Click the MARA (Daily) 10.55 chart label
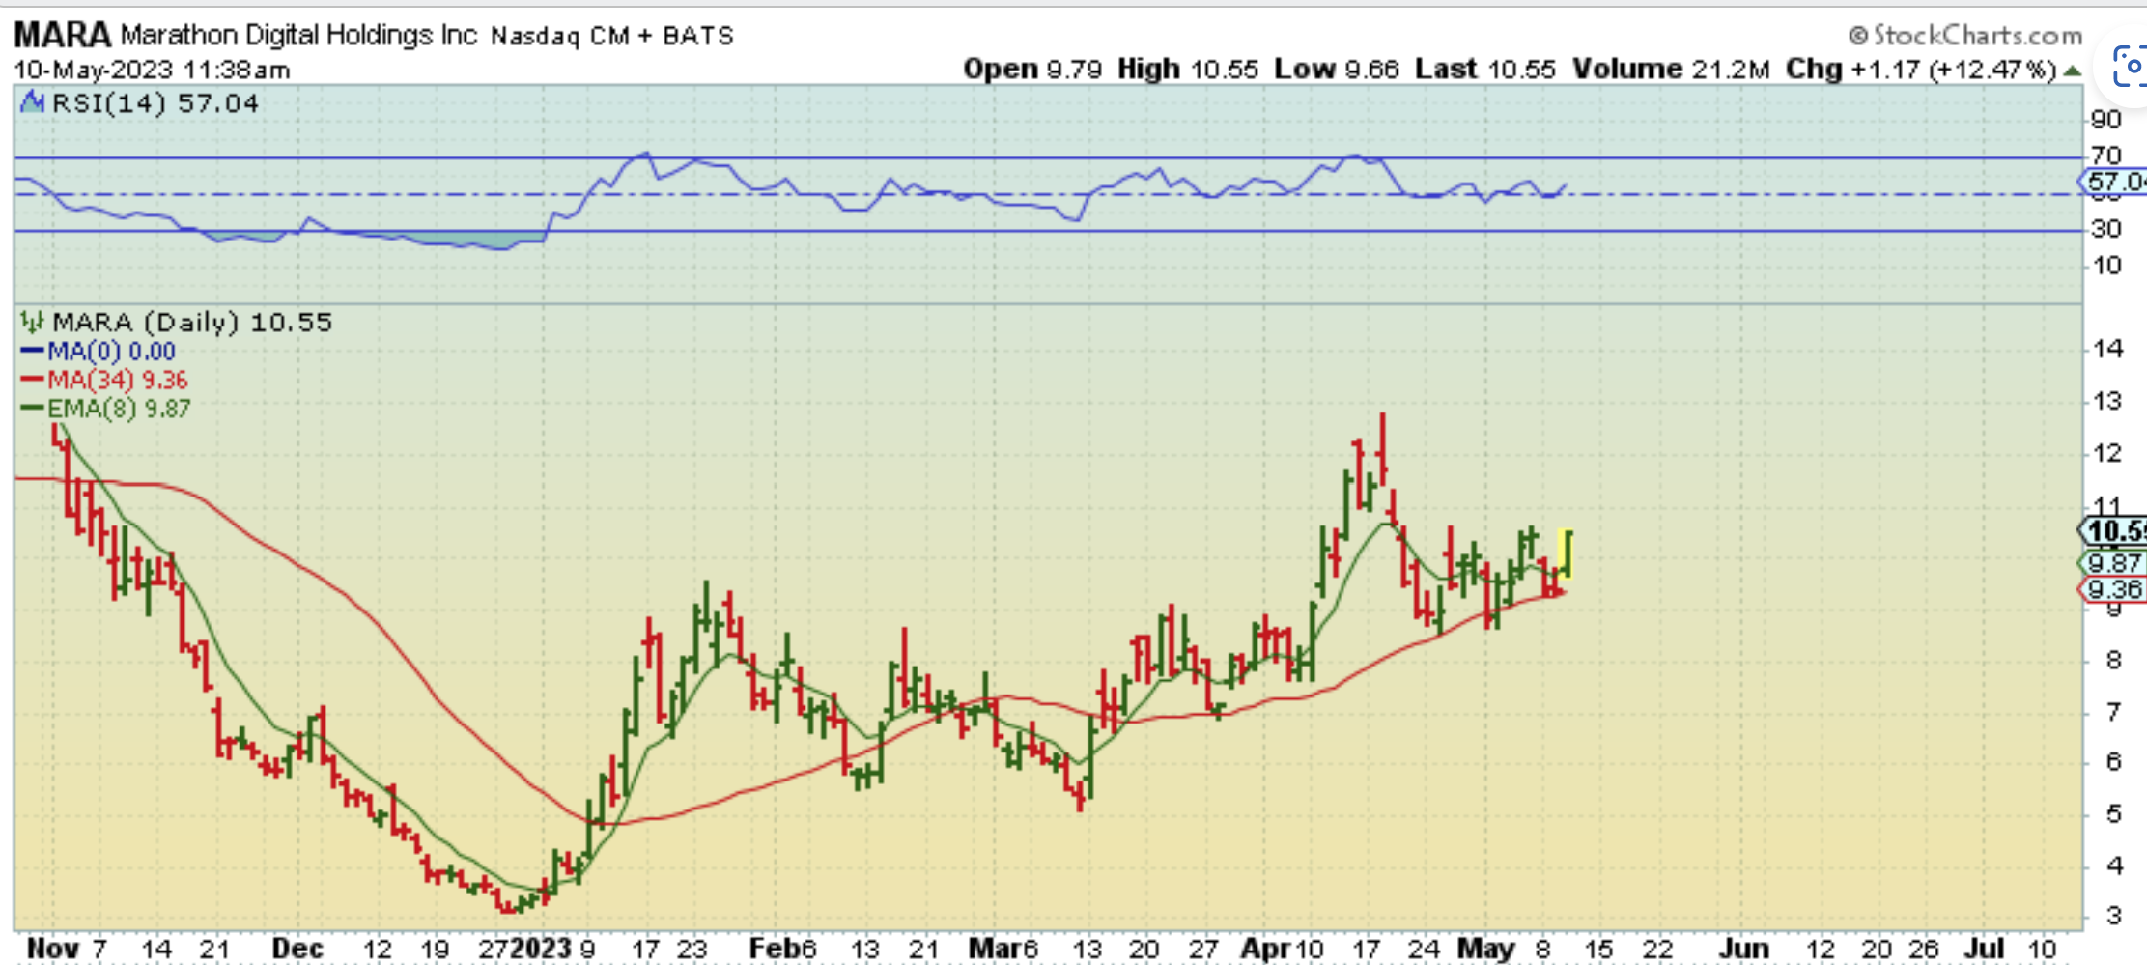 tap(192, 322)
